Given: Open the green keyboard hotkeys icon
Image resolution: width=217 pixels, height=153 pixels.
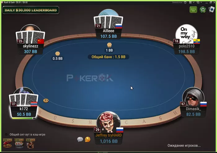Looking at the screenshot, I should (x=193, y=10).
